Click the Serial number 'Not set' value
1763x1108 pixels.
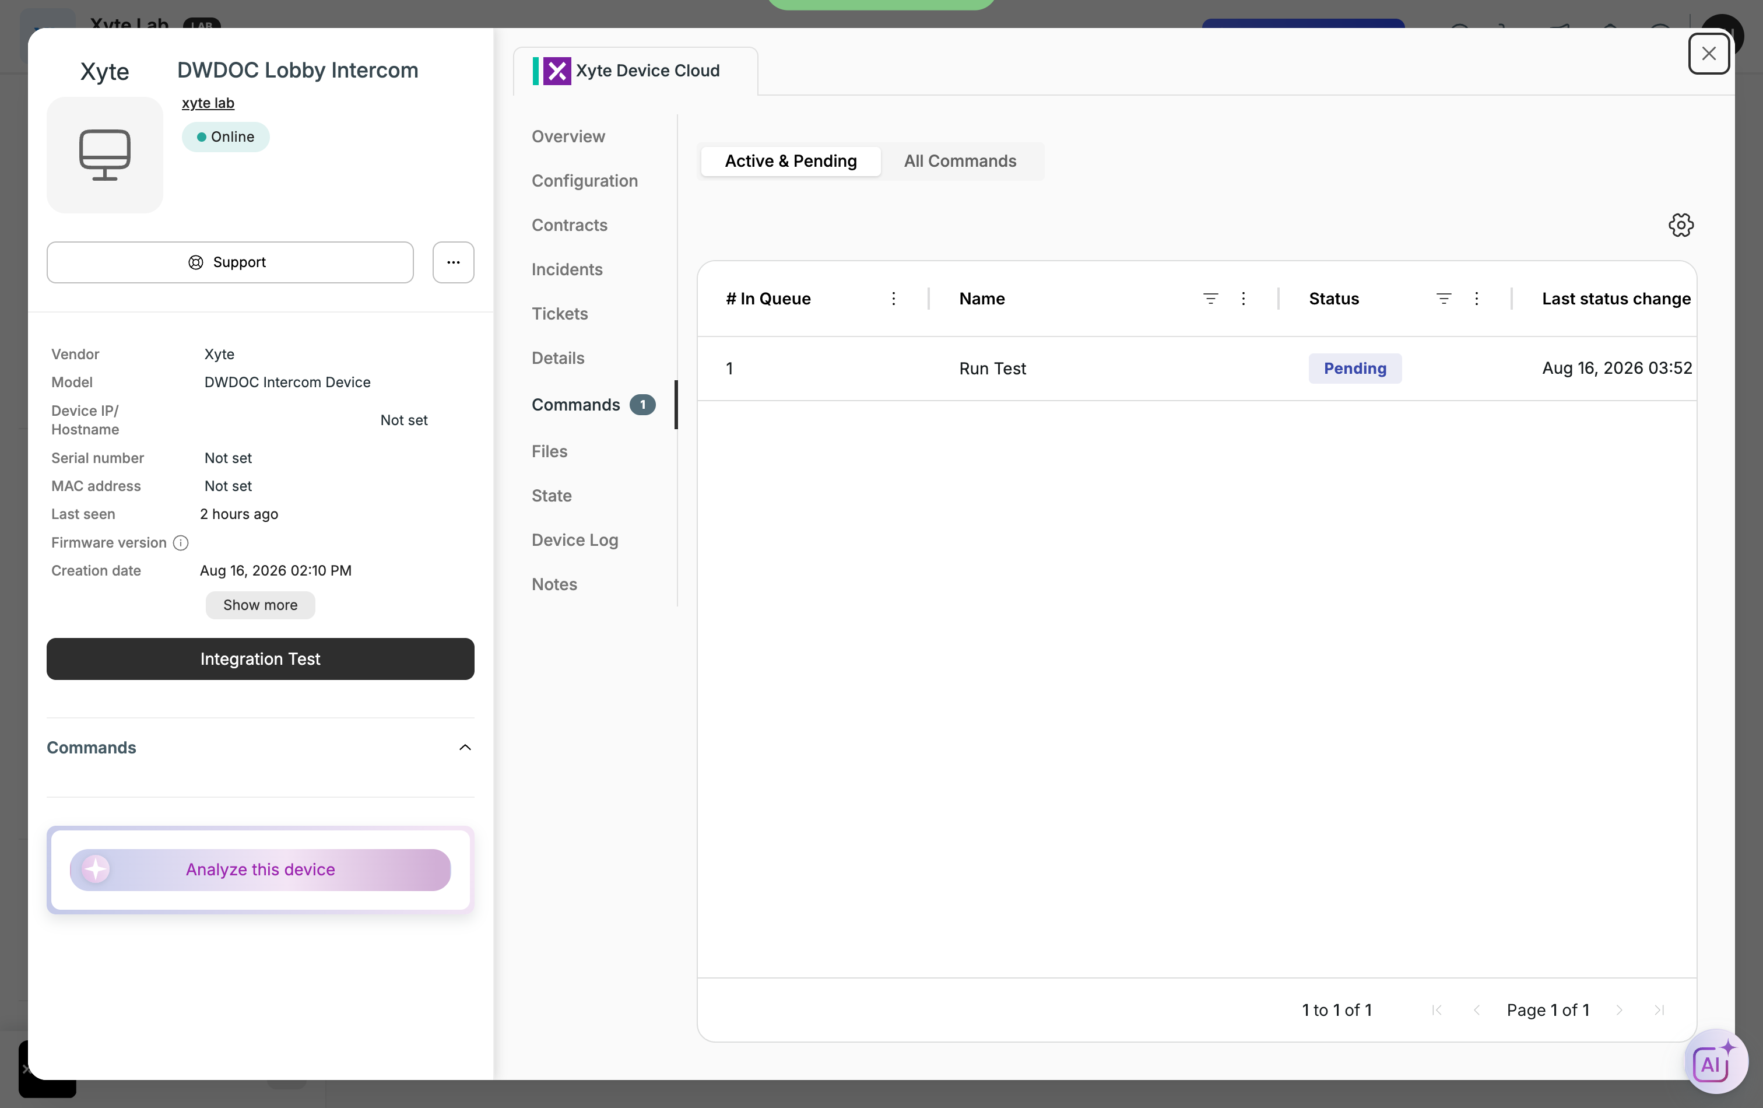click(228, 458)
